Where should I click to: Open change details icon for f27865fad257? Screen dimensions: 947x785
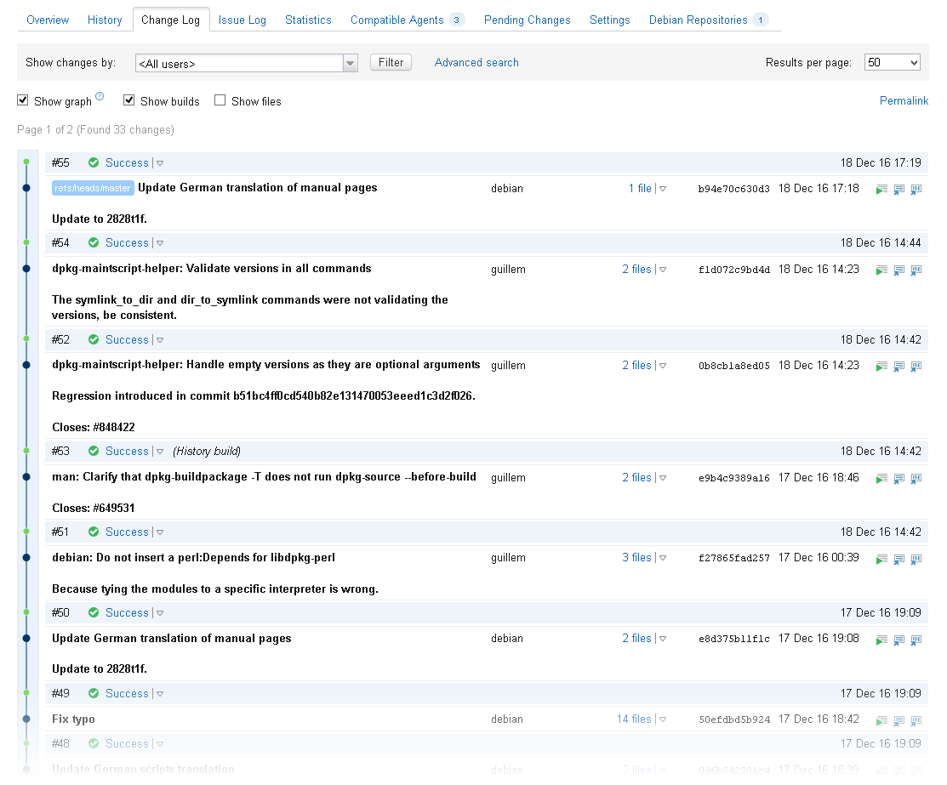point(899,559)
